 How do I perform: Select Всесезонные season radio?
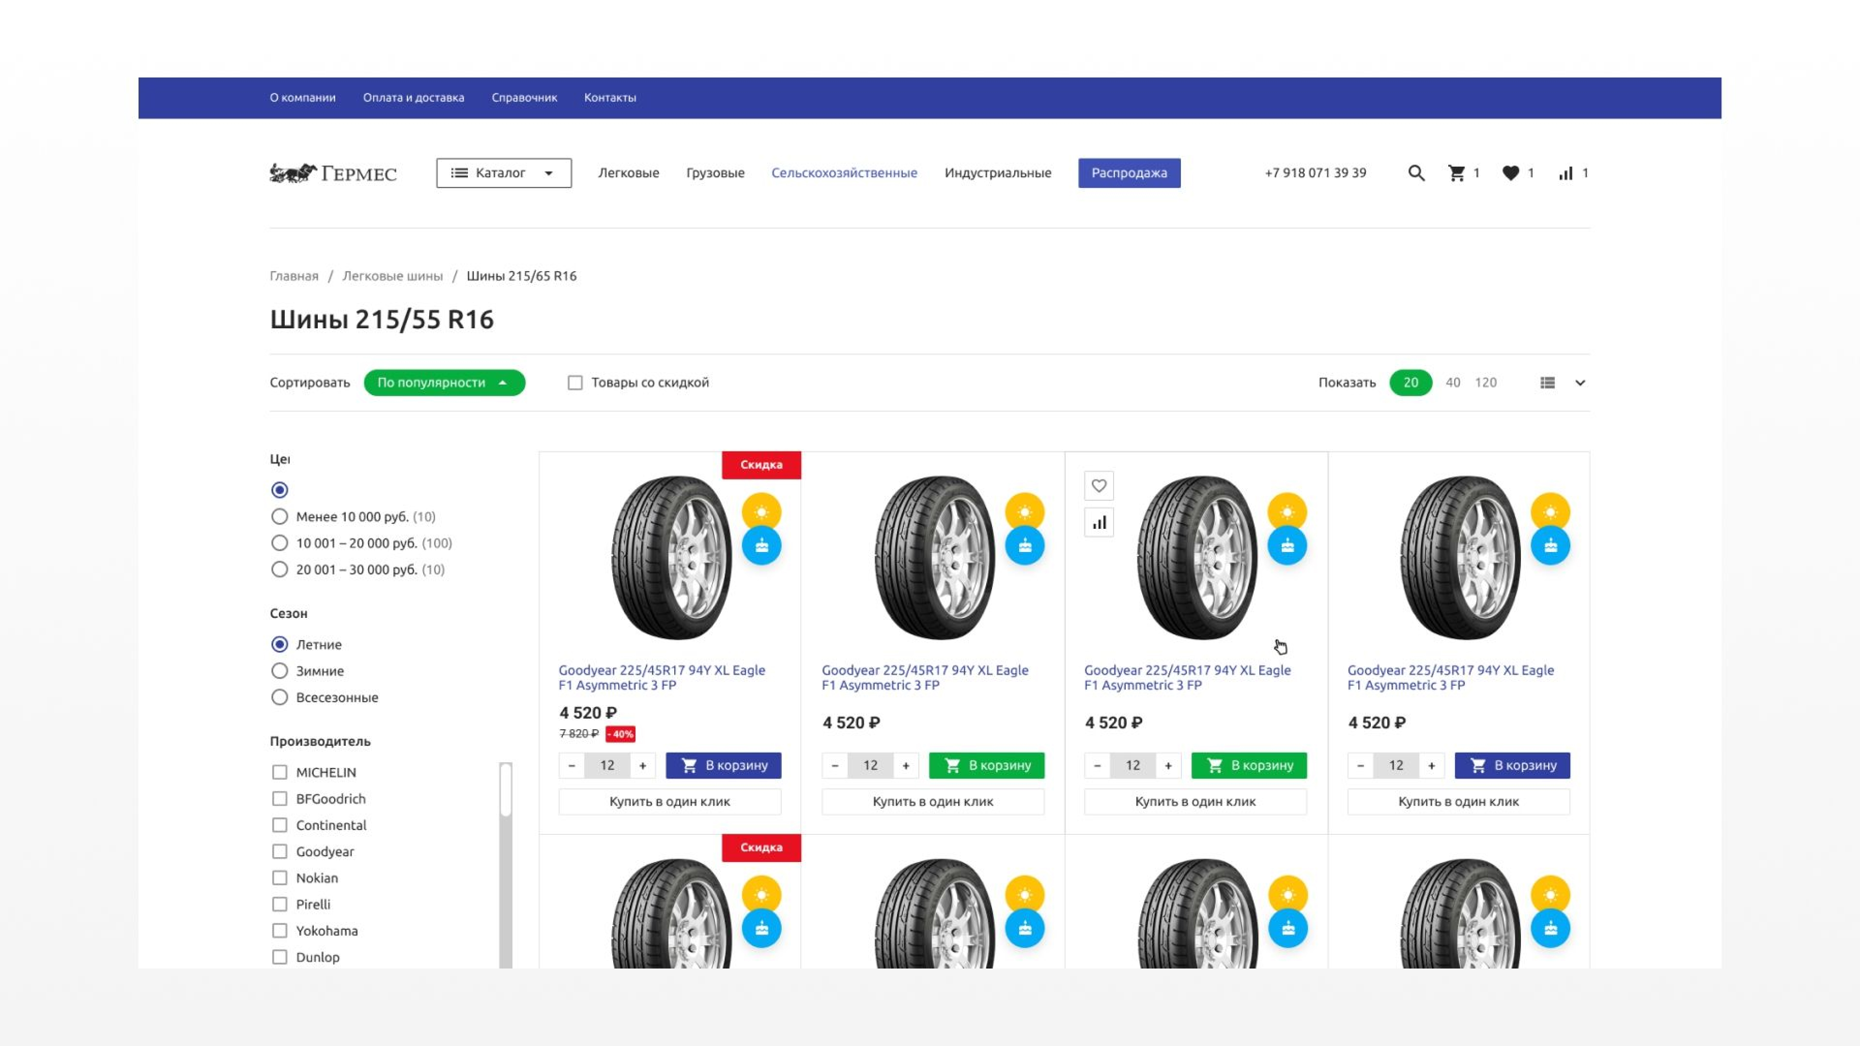tap(279, 697)
